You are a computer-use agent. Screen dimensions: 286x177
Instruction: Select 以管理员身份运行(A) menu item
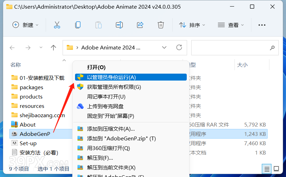coord(131,77)
